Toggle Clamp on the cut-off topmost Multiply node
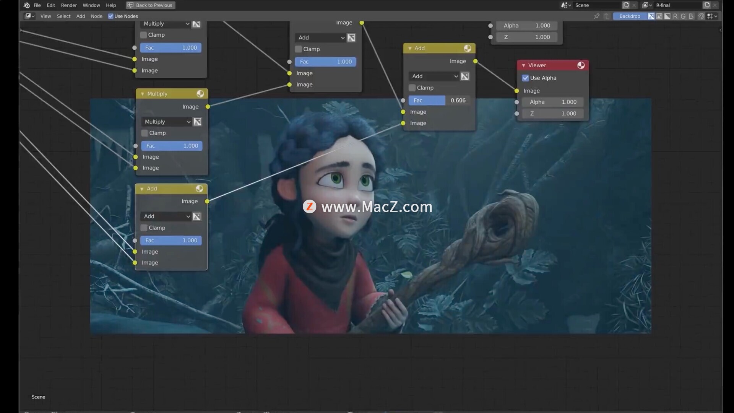Viewport: 734px width, 413px height. tap(144, 35)
